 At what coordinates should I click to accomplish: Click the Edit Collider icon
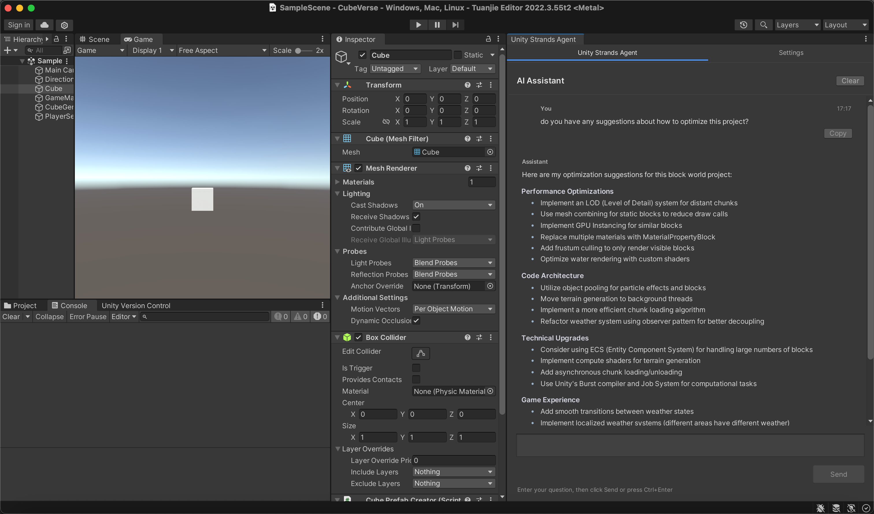[420, 353]
